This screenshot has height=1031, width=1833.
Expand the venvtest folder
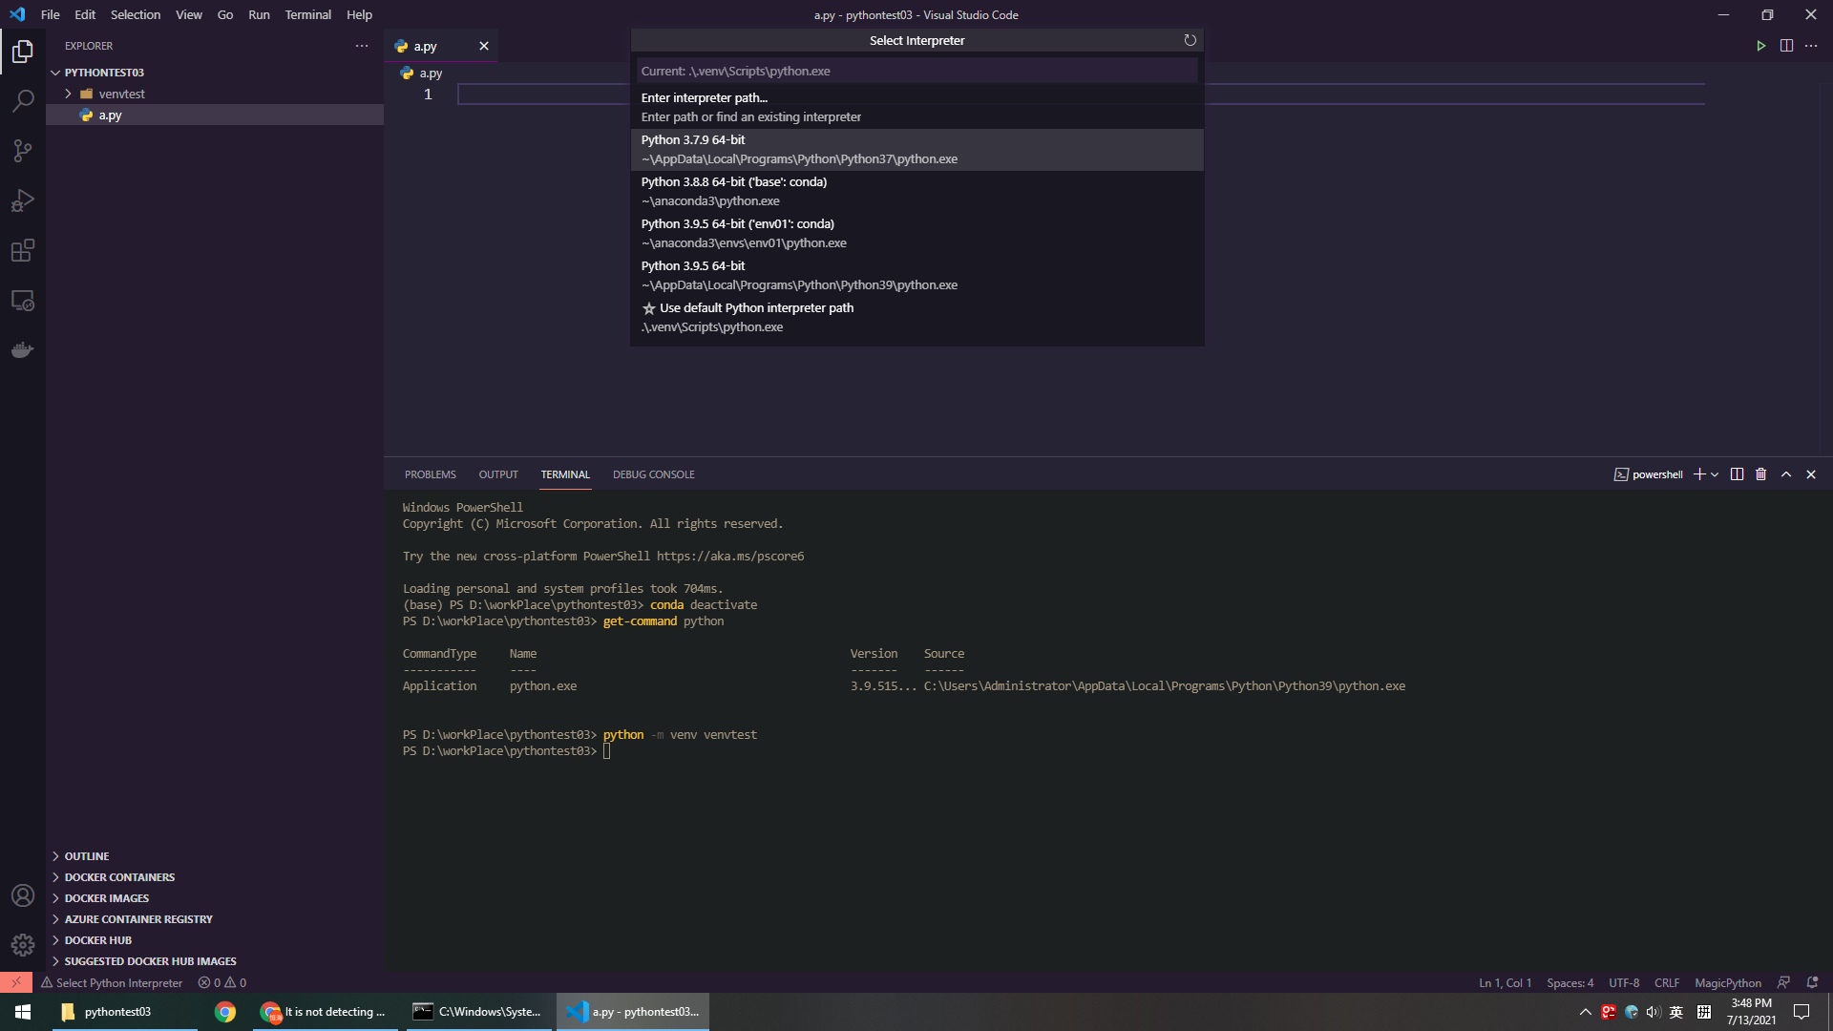point(68,94)
